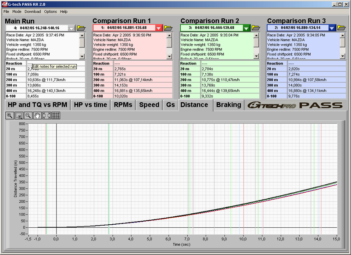Switch to the RPMs tab

point(123,105)
